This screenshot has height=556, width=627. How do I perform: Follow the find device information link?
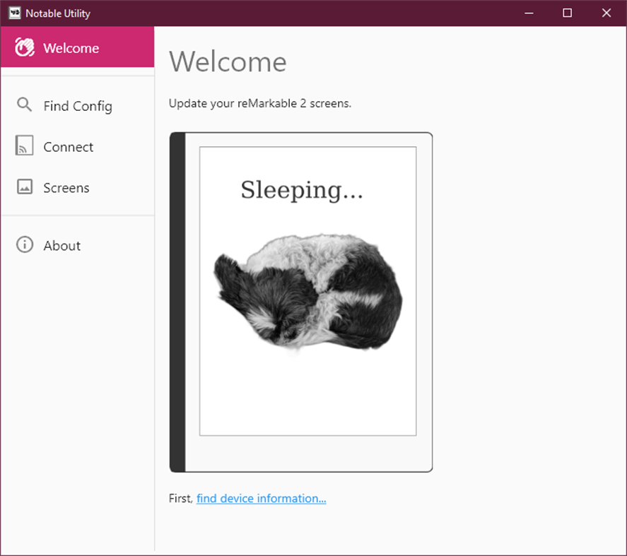pos(261,498)
